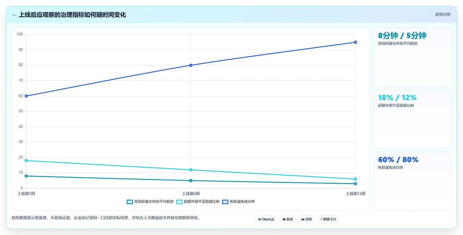Screen dimensions: 463x235
Task: Click the 18% / 12% stat card value
Action: click(x=397, y=98)
